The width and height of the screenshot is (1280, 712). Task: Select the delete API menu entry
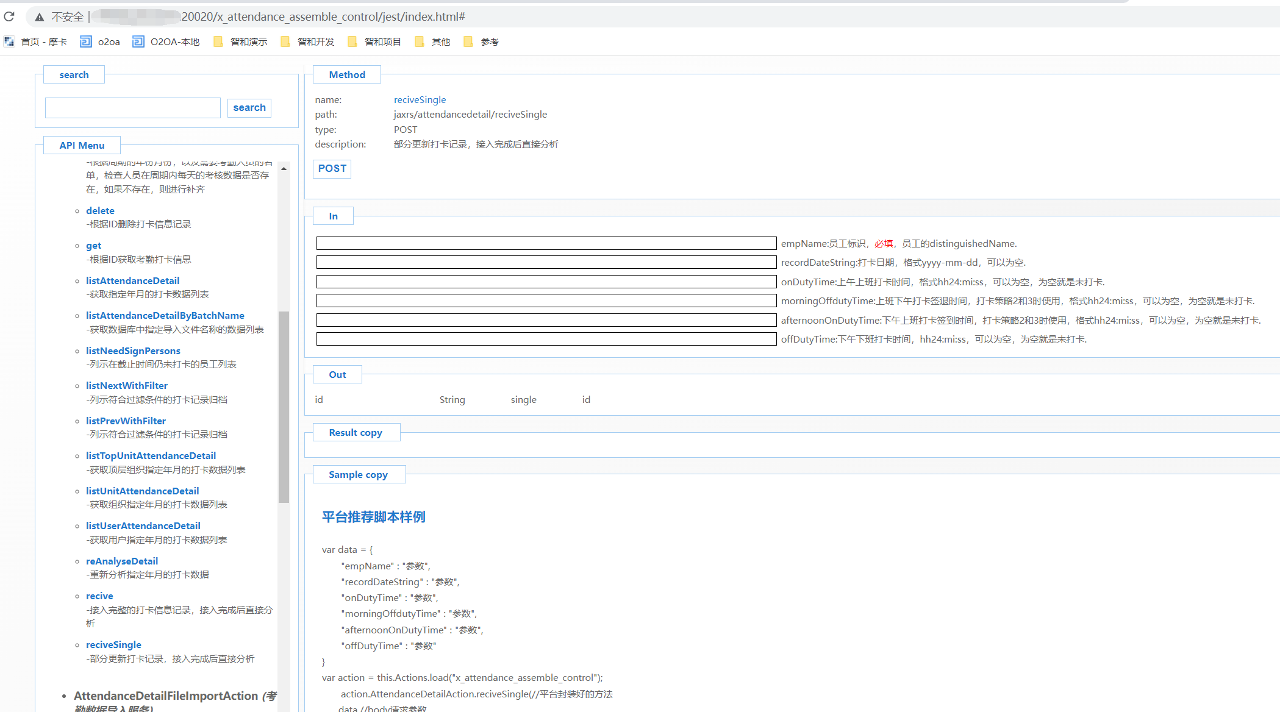100,210
